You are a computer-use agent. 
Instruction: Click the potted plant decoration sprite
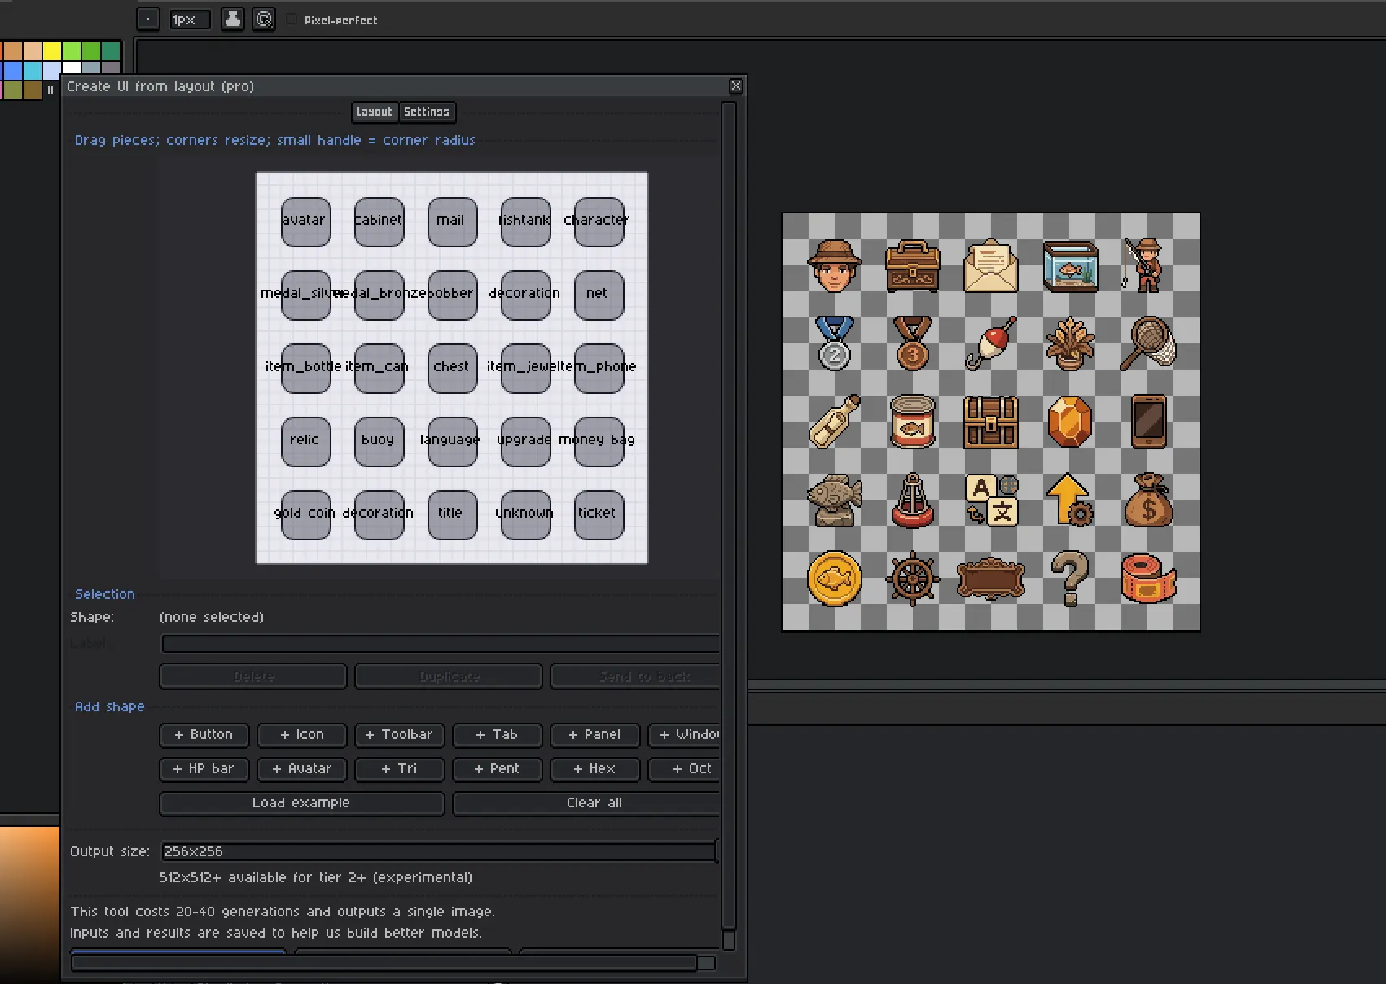pos(1070,343)
